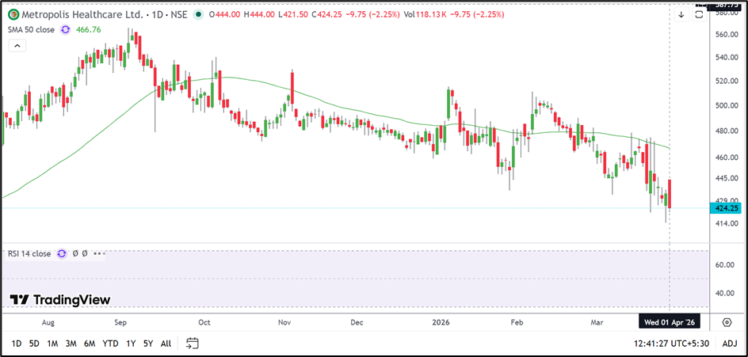Toggle the ADJ adjusted data button
Image resolution: width=748 pixels, height=357 pixels.
(730, 344)
